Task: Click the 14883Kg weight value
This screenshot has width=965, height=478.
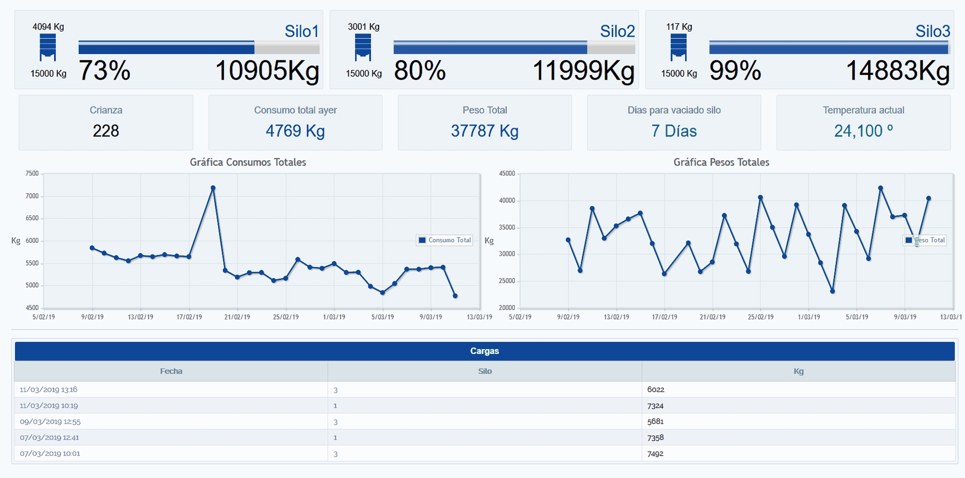Action: 898,70
